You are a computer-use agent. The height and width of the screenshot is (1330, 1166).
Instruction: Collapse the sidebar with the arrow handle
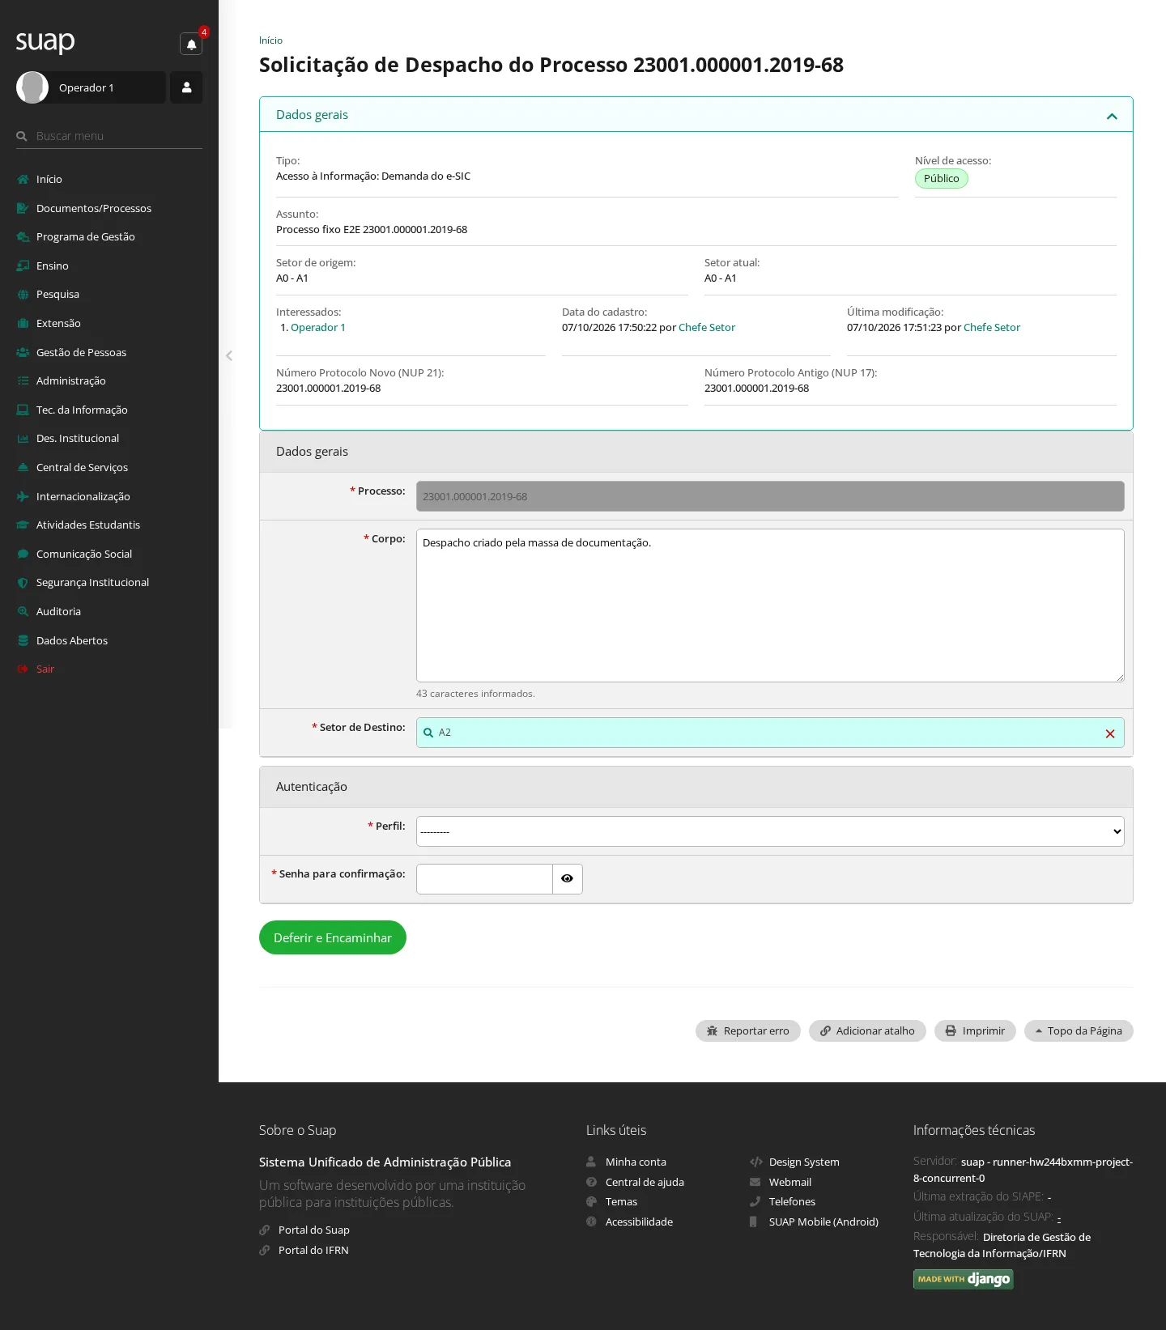[229, 355]
